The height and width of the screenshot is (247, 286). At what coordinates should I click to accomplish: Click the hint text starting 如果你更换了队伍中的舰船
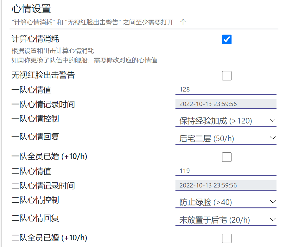(84, 60)
